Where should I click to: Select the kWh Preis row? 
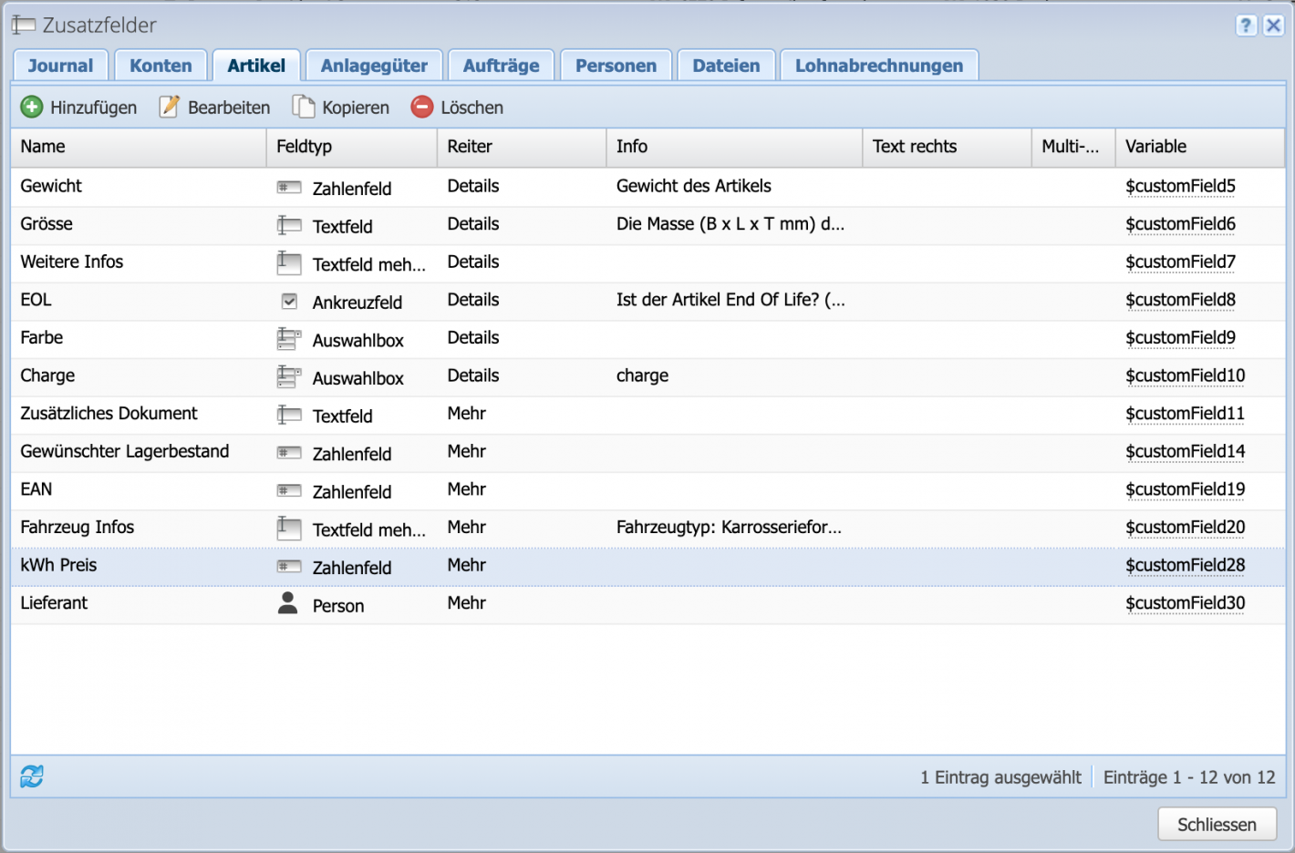pyautogui.click(x=137, y=565)
